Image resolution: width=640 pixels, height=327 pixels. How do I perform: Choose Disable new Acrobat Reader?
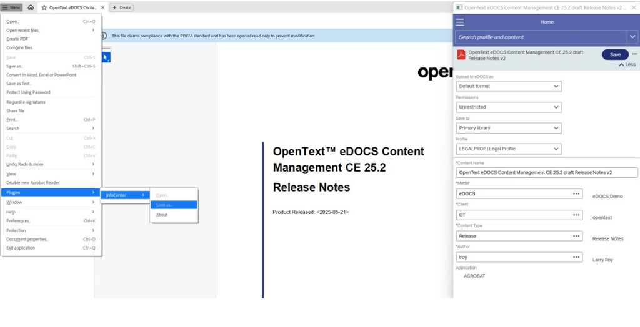[51, 183]
